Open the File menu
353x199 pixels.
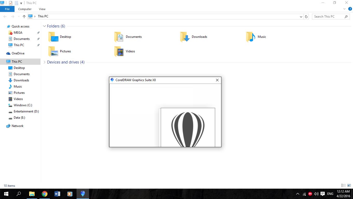pos(7,9)
